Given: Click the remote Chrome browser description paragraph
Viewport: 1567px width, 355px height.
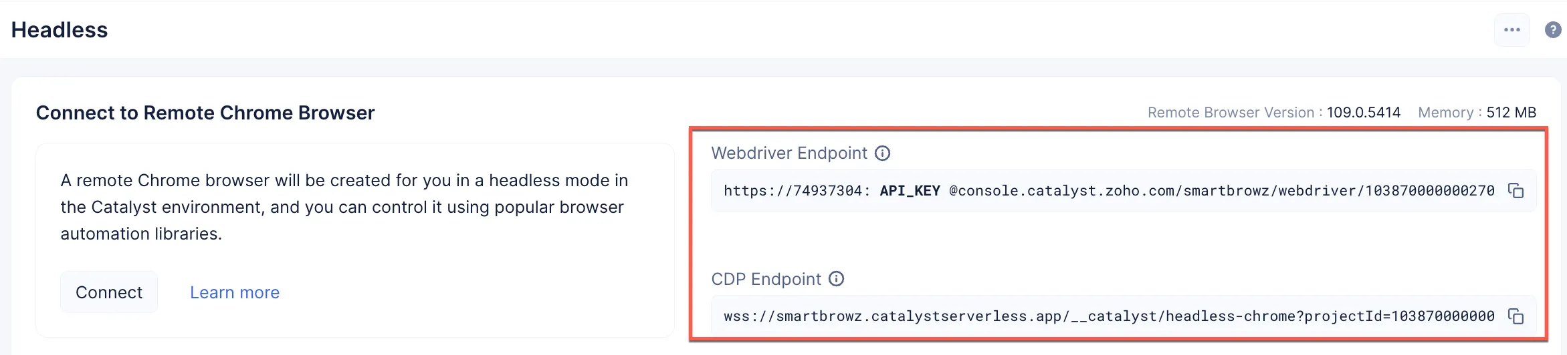Looking at the screenshot, I should [x=344, y=207].
